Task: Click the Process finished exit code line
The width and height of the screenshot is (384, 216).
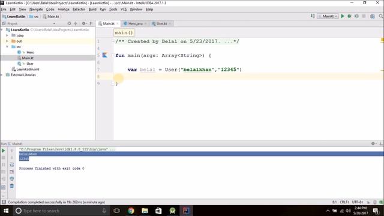Action: tap(52, 168)
